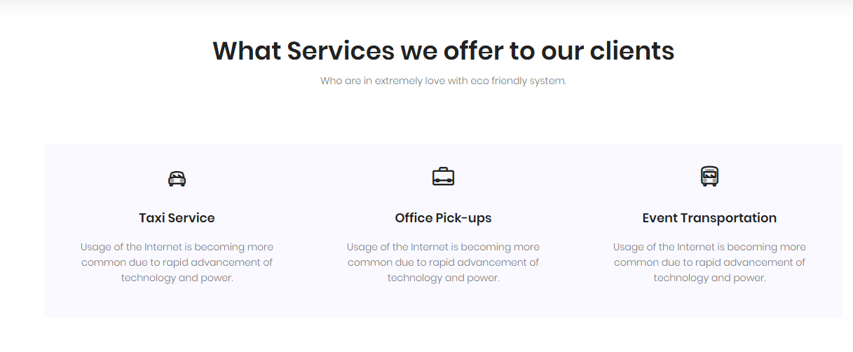853x352 pixels.
Task: Click 'Usage of the Internet' line under Office Pick-ups
Action: (443, 247)
